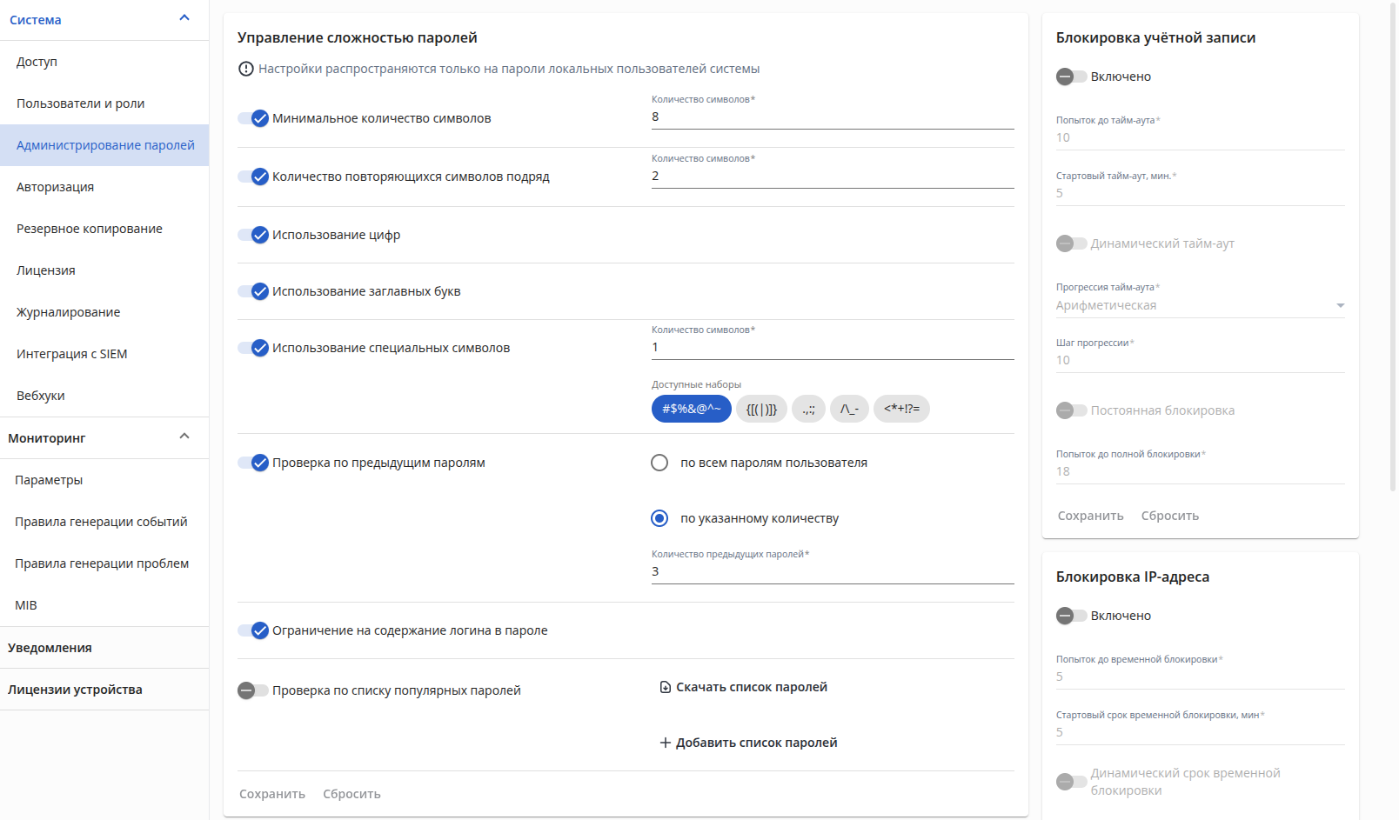Viewport: 1399px width, 820px height.
Task: Collapse the Мониторинг section chevron
Action: point(184,437)
